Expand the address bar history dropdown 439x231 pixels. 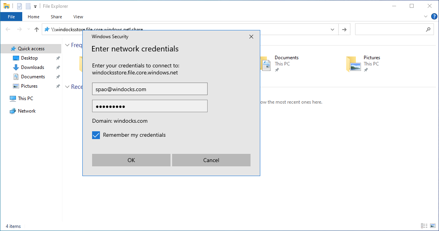click(332, 29)
